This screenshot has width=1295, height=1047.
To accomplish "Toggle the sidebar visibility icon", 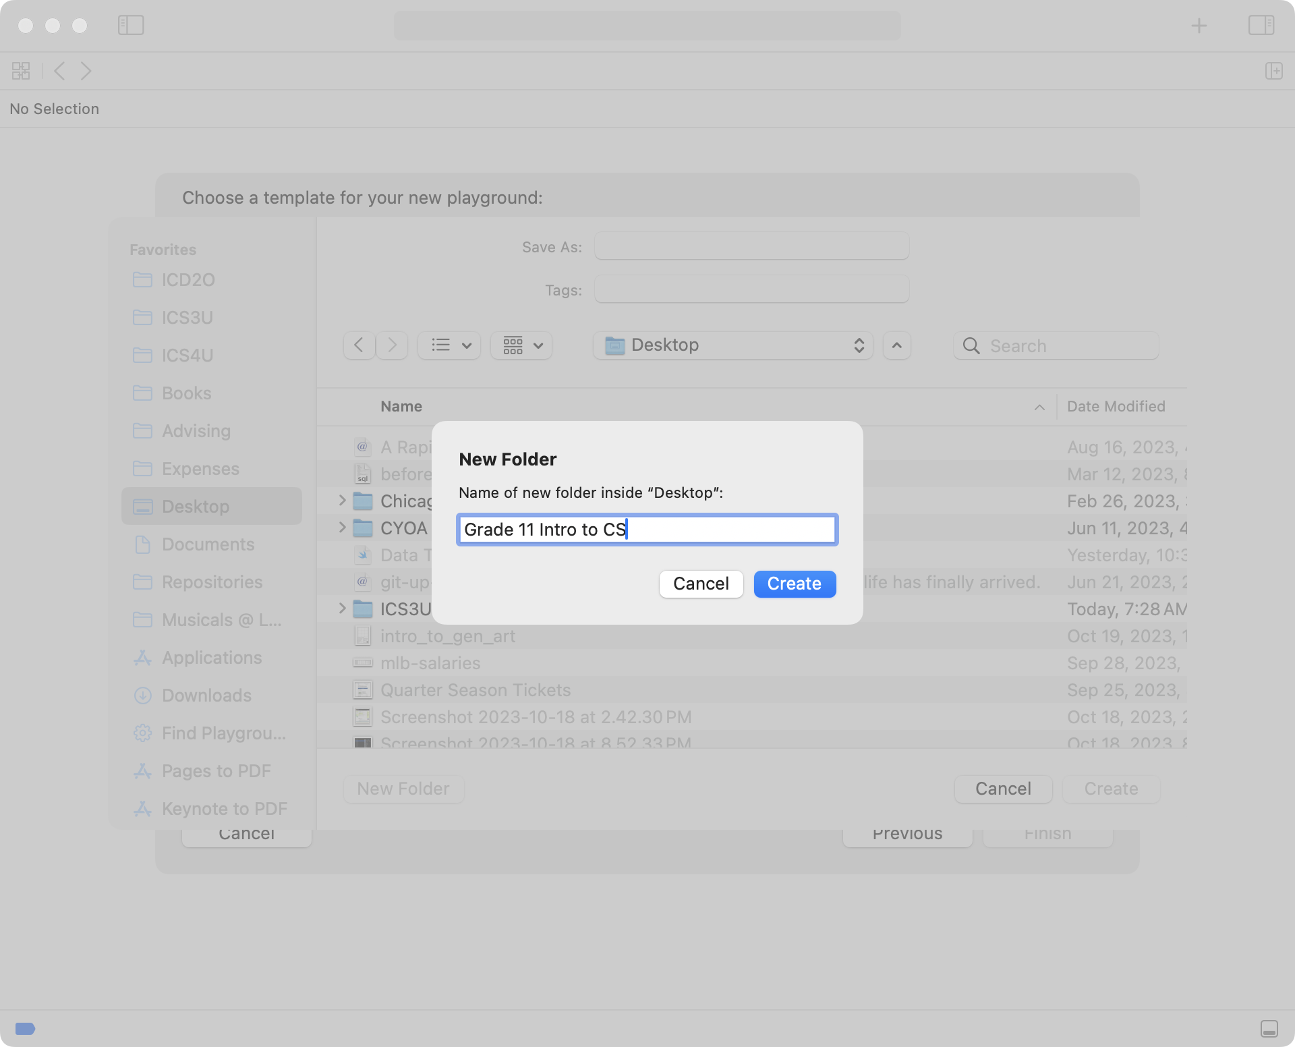I will tap(130, 25).
